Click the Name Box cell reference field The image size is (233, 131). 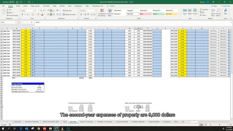tap(9, 22)
